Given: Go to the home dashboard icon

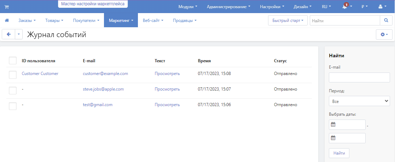Looking at the screenshot, I should [x=7, y=21].
